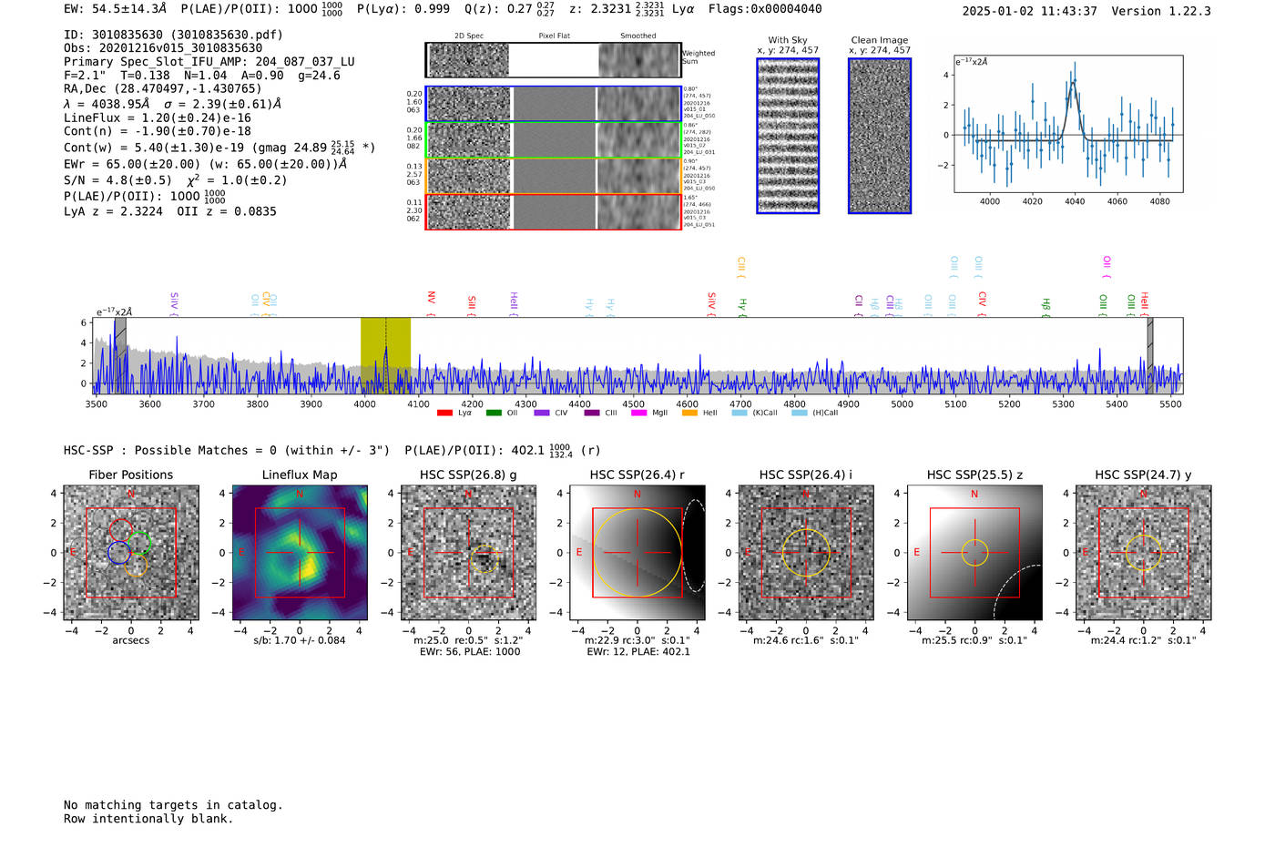Click the yellow aperture circle in the z-band image
The width and height of the screenshot is (1275, 868).
974,553
